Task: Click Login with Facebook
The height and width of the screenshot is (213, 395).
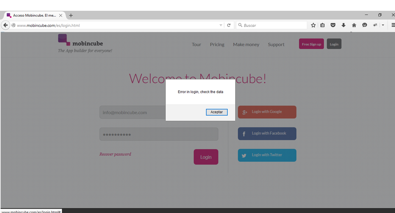Action: click(x=267, y=134)
